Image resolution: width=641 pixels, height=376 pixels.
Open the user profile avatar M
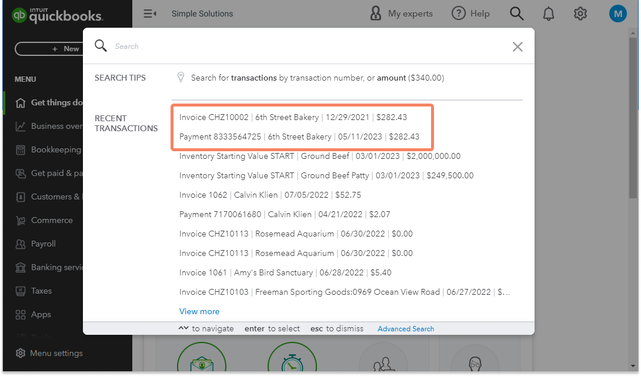[617, 14]
